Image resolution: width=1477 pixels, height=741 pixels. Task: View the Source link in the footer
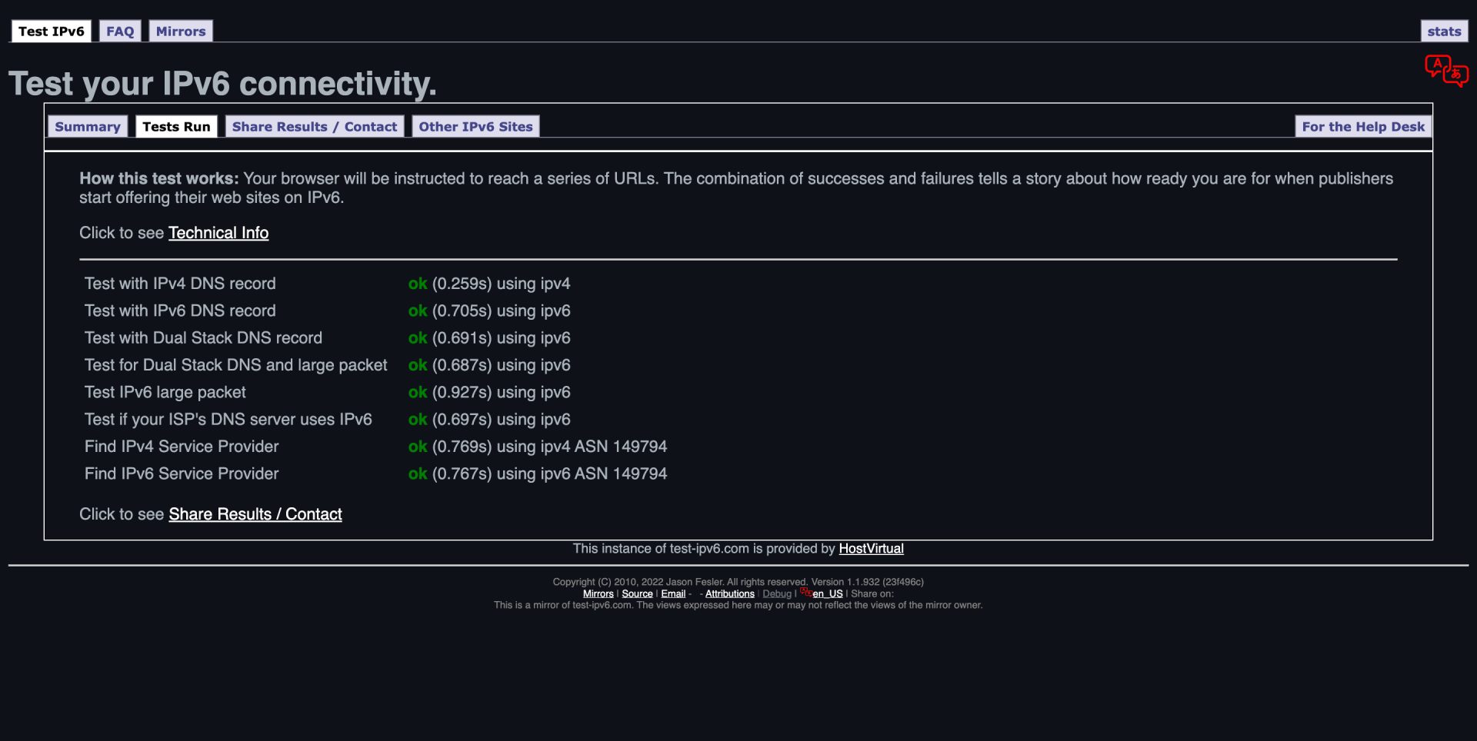click(x=637, y=593)
